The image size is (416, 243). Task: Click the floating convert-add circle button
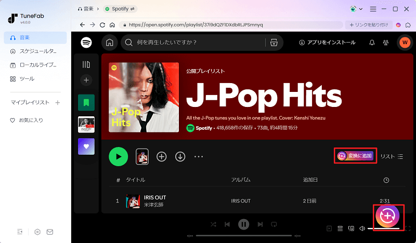pos(387,215)
